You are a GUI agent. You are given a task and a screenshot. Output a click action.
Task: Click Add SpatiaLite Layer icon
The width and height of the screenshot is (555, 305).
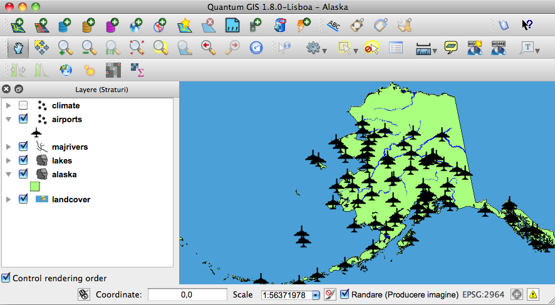(88, 26)
